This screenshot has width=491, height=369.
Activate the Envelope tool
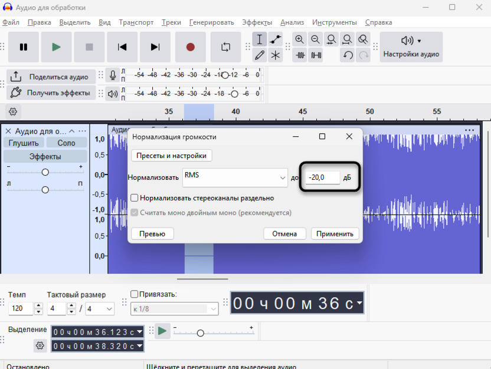point(275,39)
